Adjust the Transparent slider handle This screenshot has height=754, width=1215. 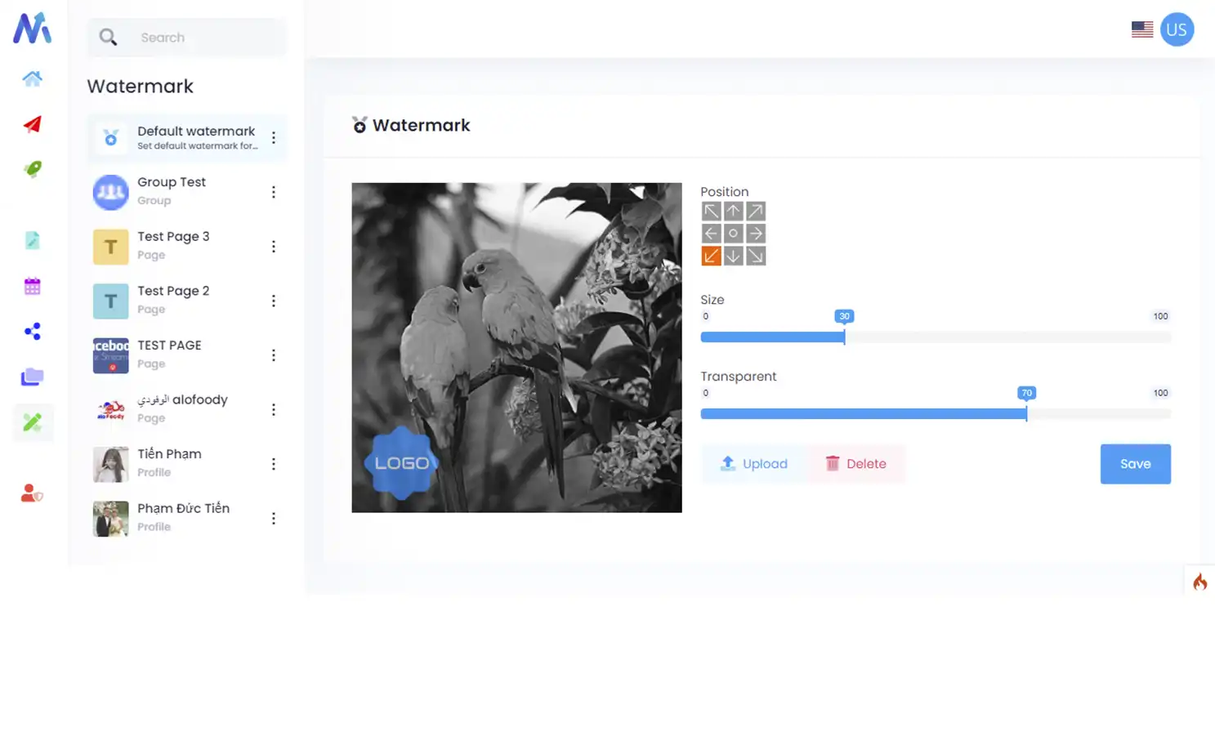(1027, 413)
